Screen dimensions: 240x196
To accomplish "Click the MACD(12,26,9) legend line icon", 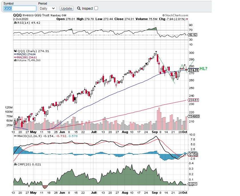I will (15, 136).
